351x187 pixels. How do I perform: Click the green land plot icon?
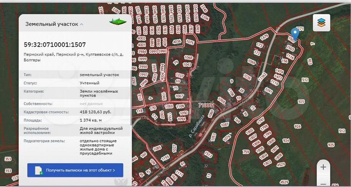(x=118, y=22)
